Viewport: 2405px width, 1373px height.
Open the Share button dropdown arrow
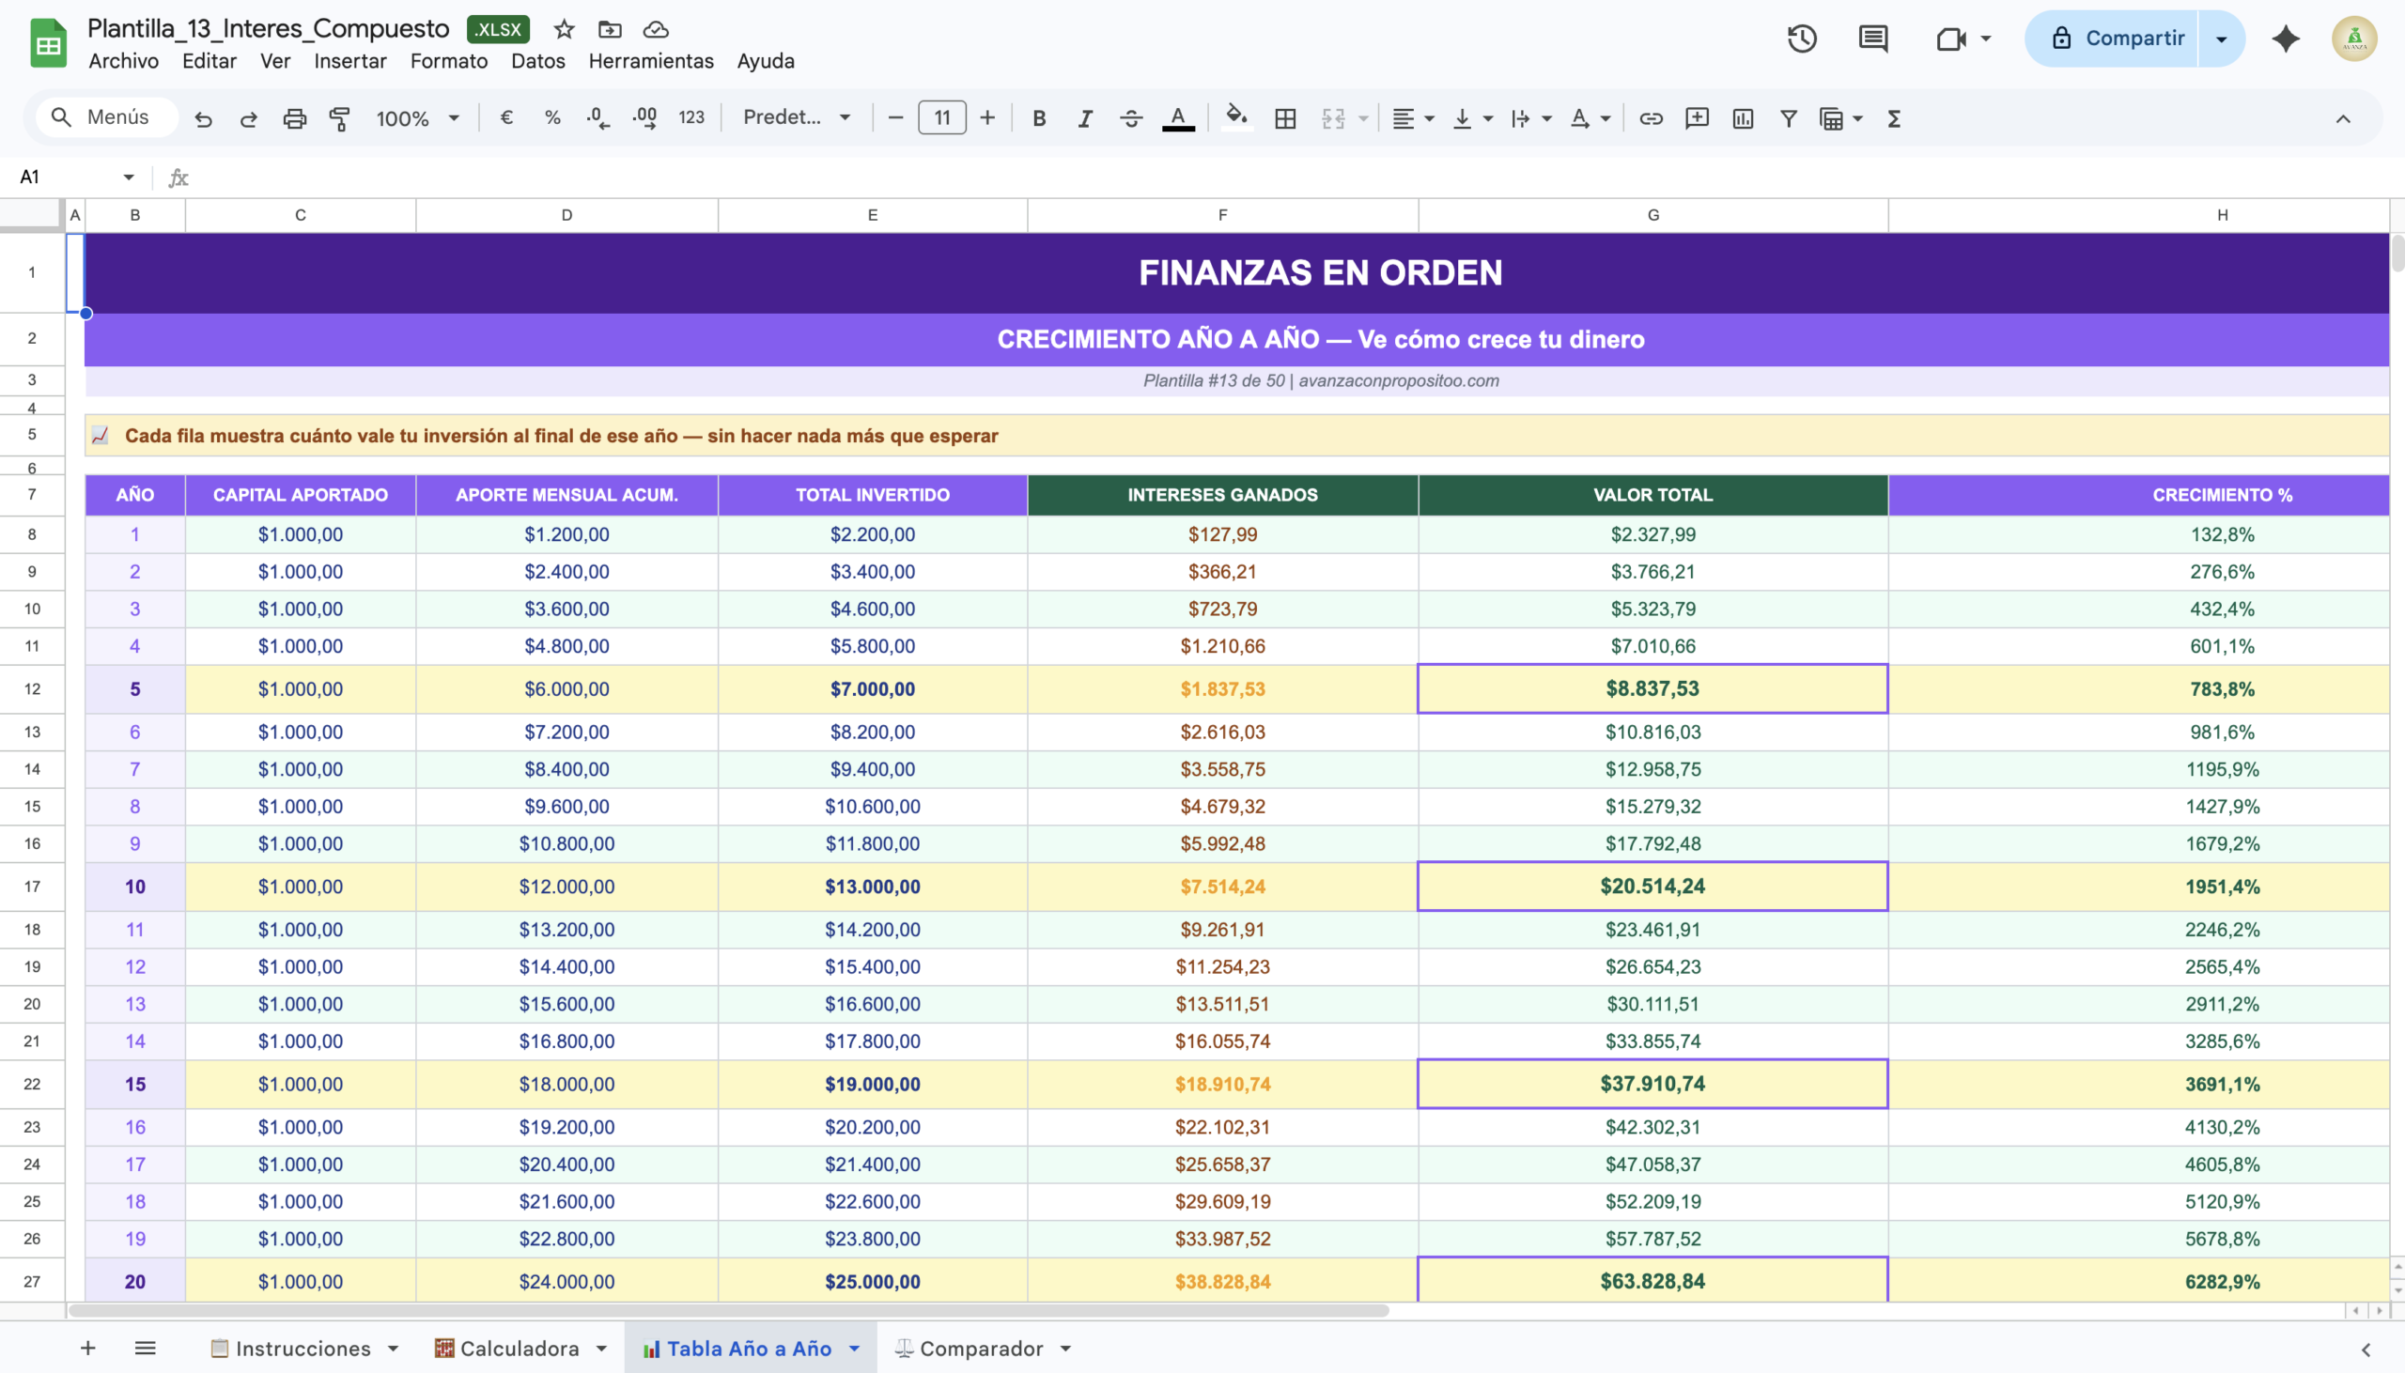(x=2221, y=39)
